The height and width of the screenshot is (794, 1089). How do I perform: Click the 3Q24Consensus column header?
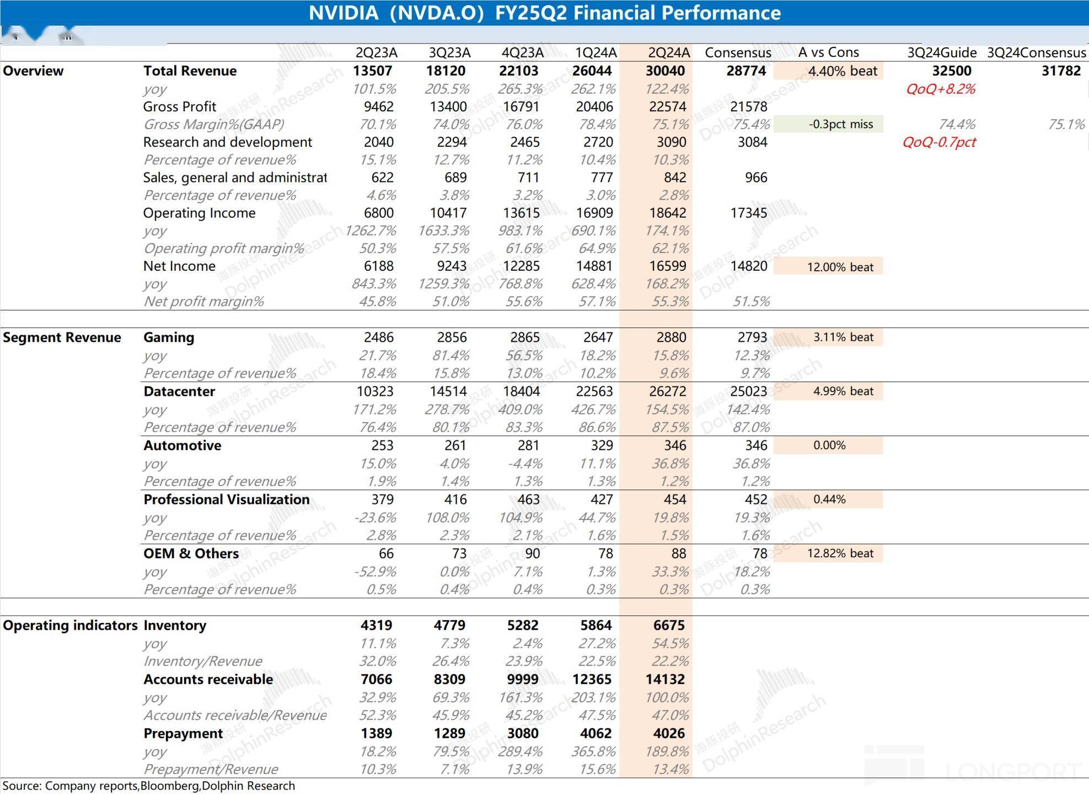[x=1037, y=52]
